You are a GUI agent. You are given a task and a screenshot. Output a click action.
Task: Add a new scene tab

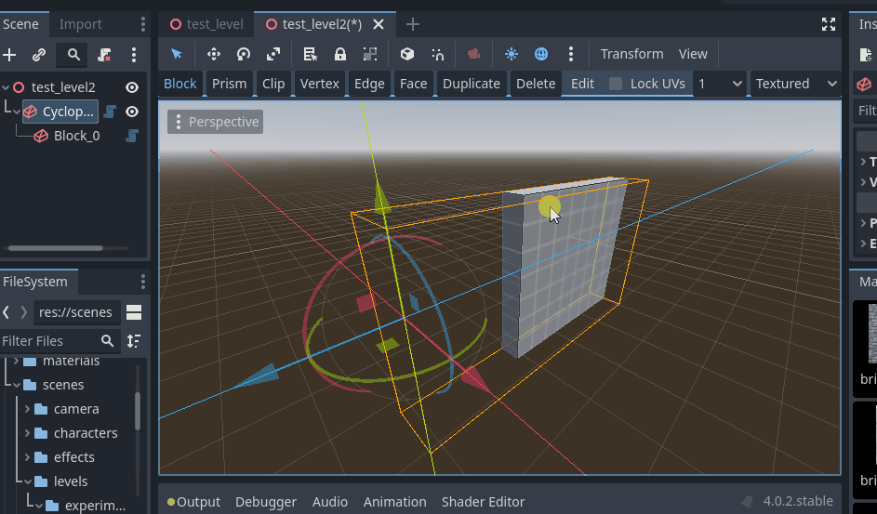(413, 24)
